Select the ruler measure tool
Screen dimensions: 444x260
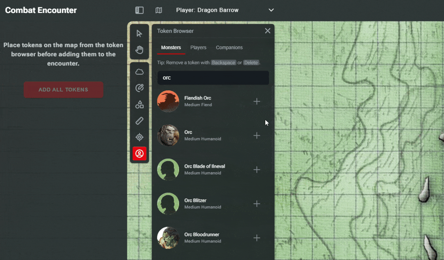(x=139, y=121)
